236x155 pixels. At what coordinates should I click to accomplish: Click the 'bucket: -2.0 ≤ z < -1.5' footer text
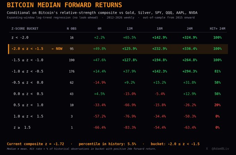pos(175,144)
